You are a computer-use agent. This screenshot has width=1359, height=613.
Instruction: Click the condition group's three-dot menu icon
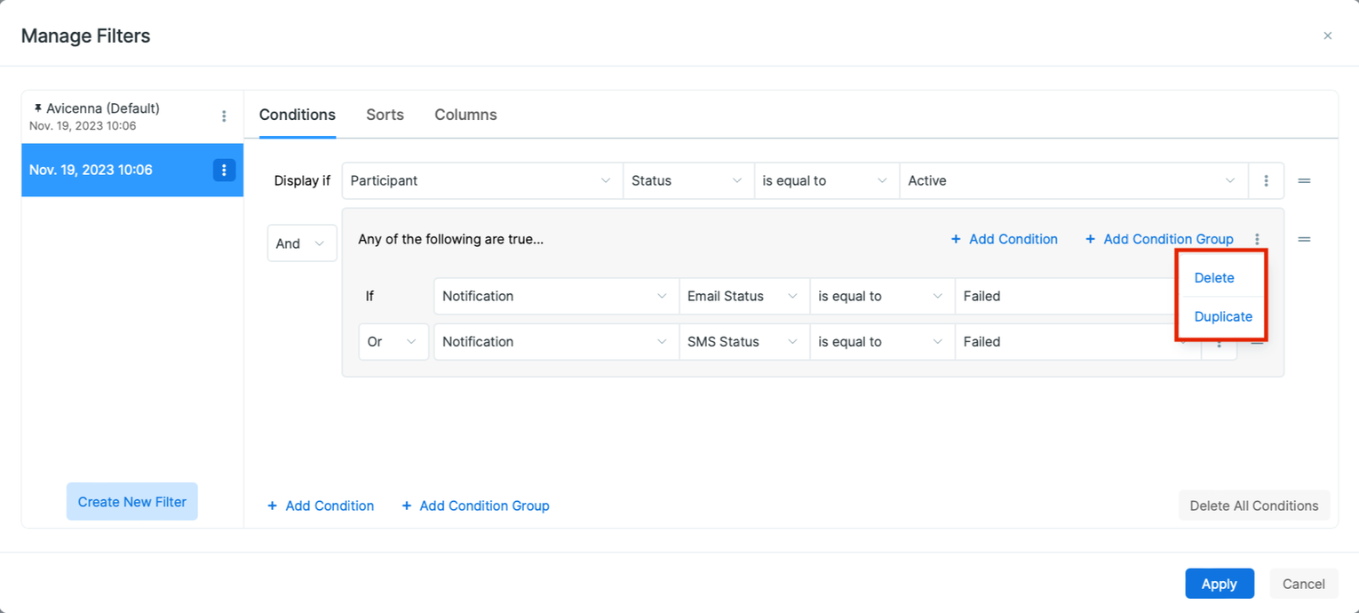pyautogui.click(x=1256, y=239)
